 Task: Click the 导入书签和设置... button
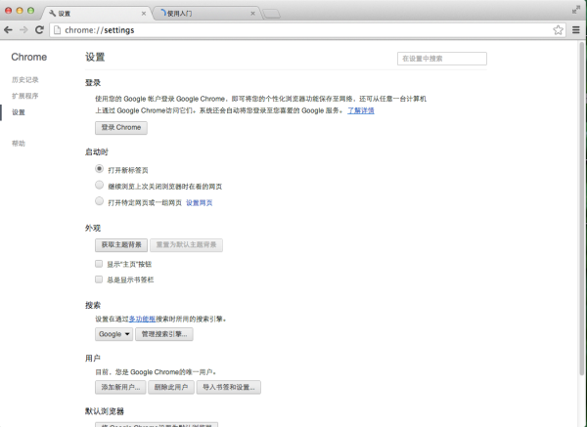[229, 387]
